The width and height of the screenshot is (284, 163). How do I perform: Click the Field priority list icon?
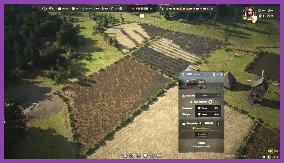click(x=184, y=123)
